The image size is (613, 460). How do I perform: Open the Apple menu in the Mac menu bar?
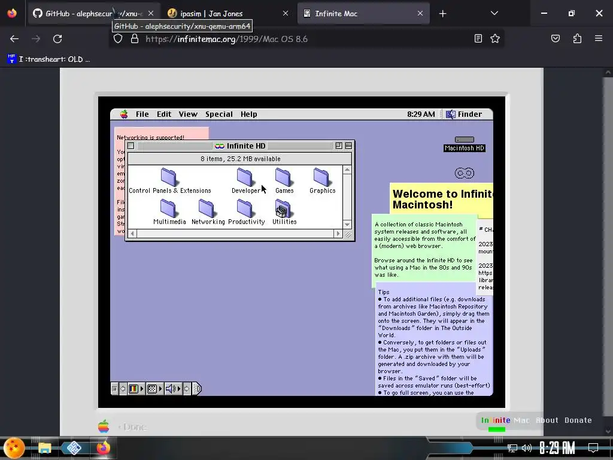click(x=124, y=114)
